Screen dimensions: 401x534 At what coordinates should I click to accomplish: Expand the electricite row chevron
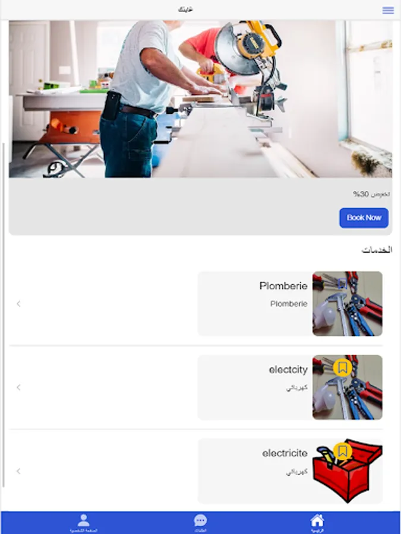(19, 471)
